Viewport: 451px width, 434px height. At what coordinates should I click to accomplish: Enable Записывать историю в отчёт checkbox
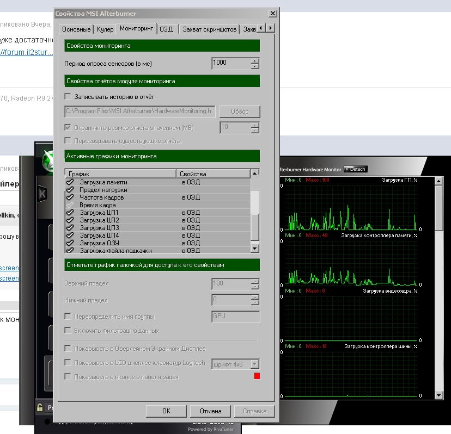point(68,96)
